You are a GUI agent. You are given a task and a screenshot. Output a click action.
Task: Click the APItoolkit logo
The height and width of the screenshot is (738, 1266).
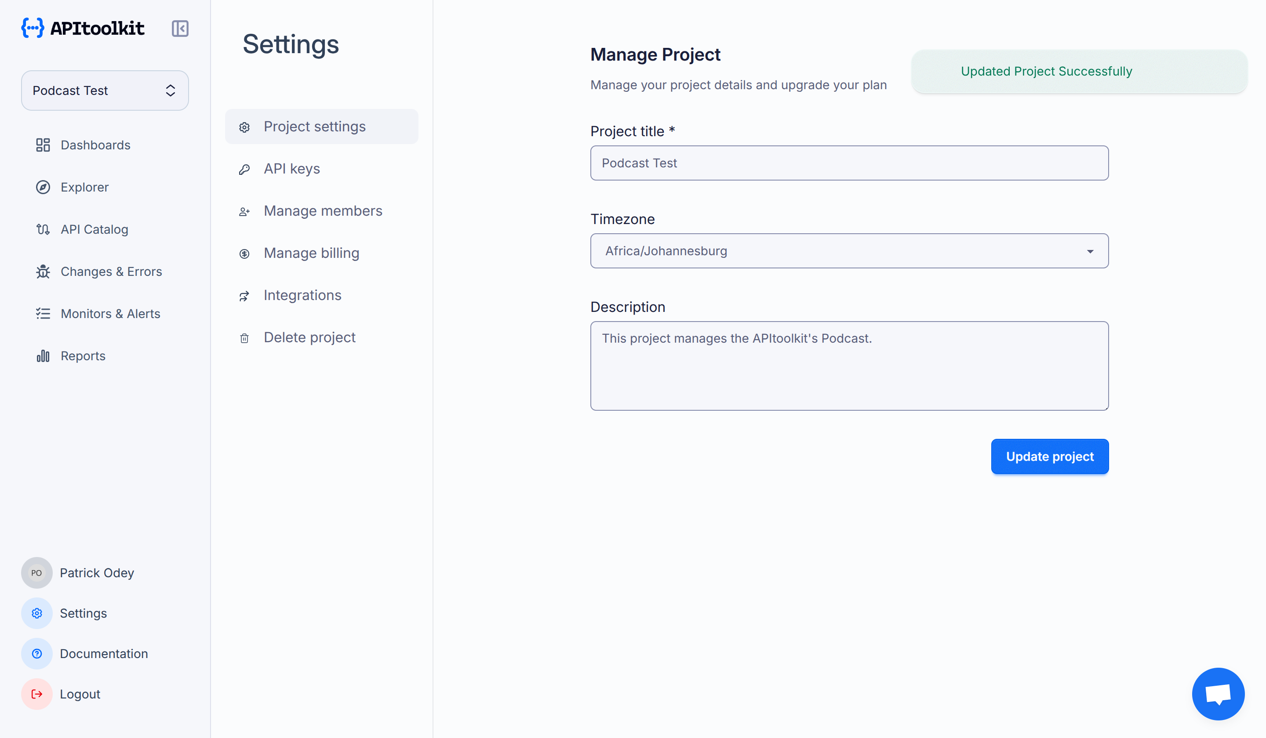click(x=82, y=28)
